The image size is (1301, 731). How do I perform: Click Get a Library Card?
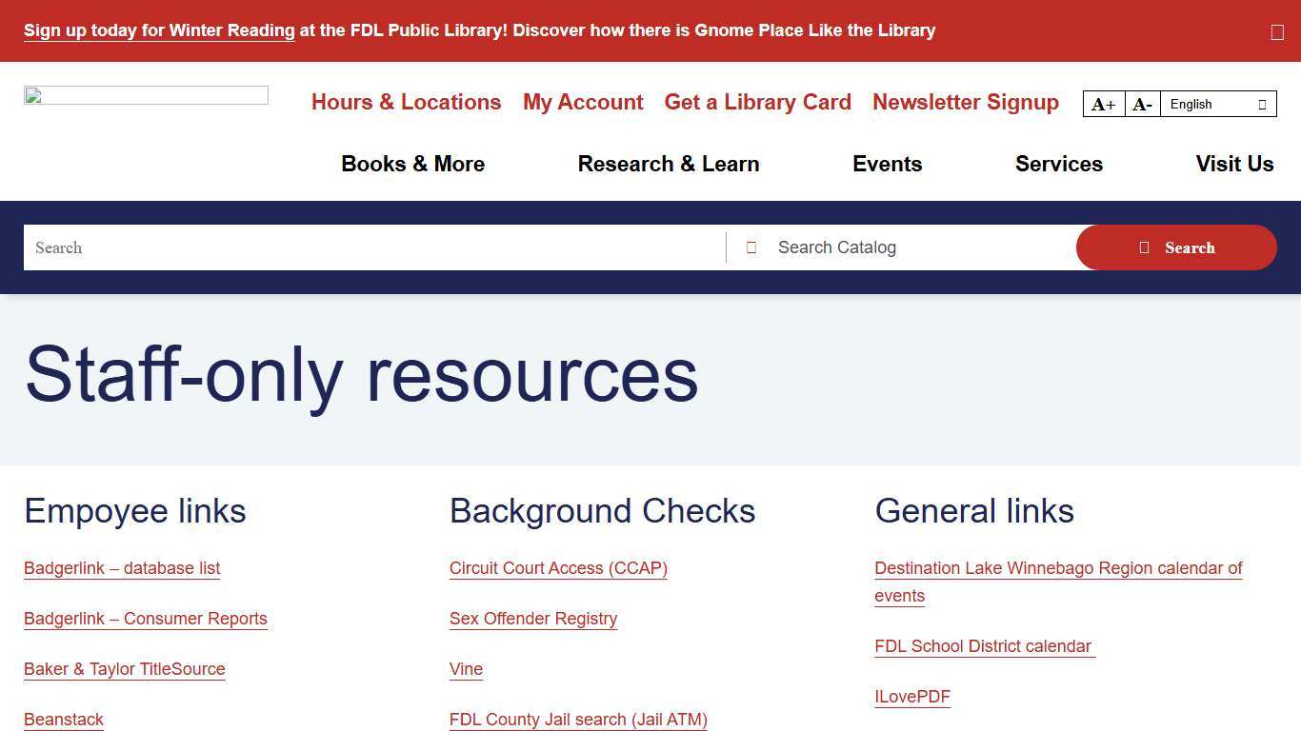click(757, 102)
